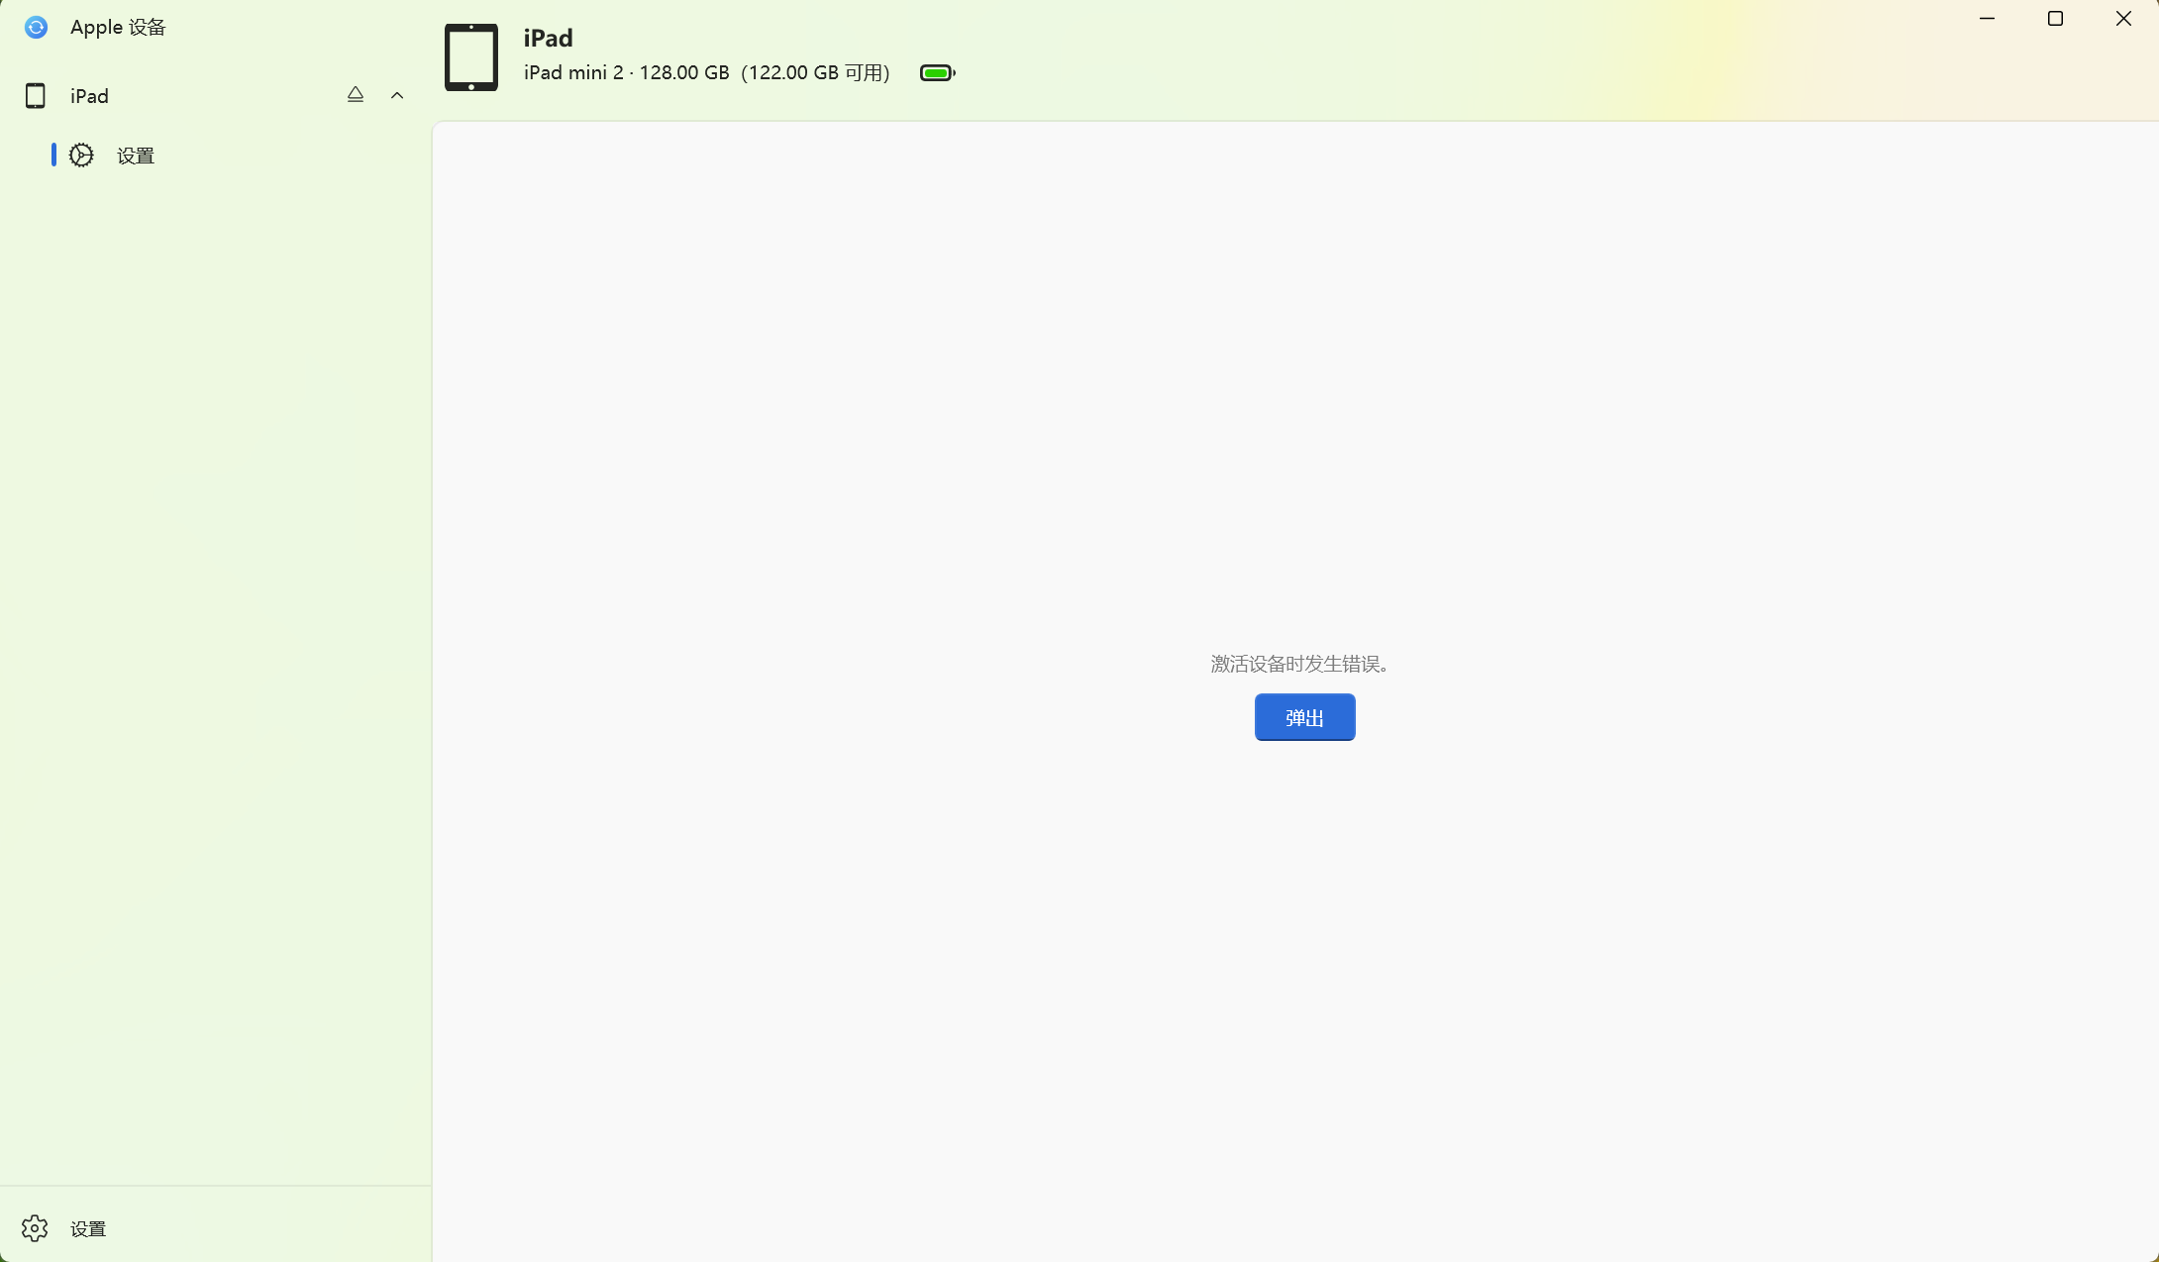Collapse the iPad section with the chevron
The height and width of the screenshot is (1262, 2159).
click(397, 96)
